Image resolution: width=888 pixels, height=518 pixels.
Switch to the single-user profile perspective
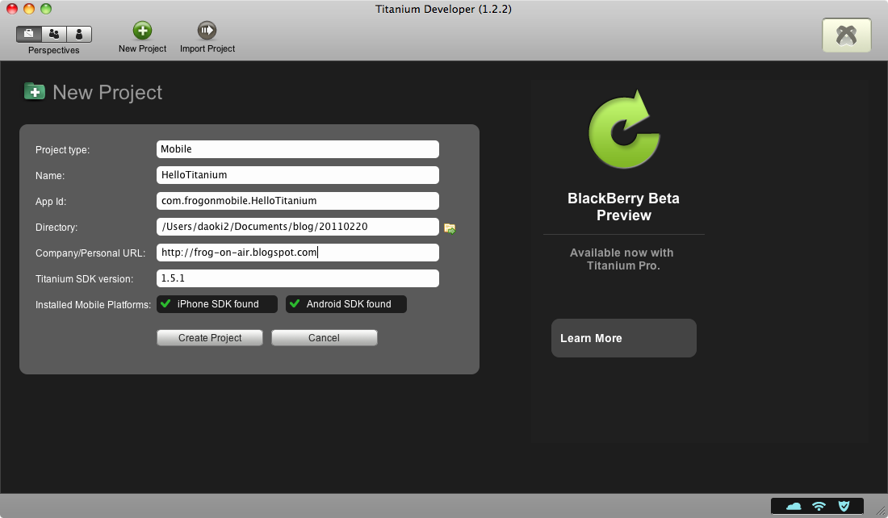tap(79, 34)
